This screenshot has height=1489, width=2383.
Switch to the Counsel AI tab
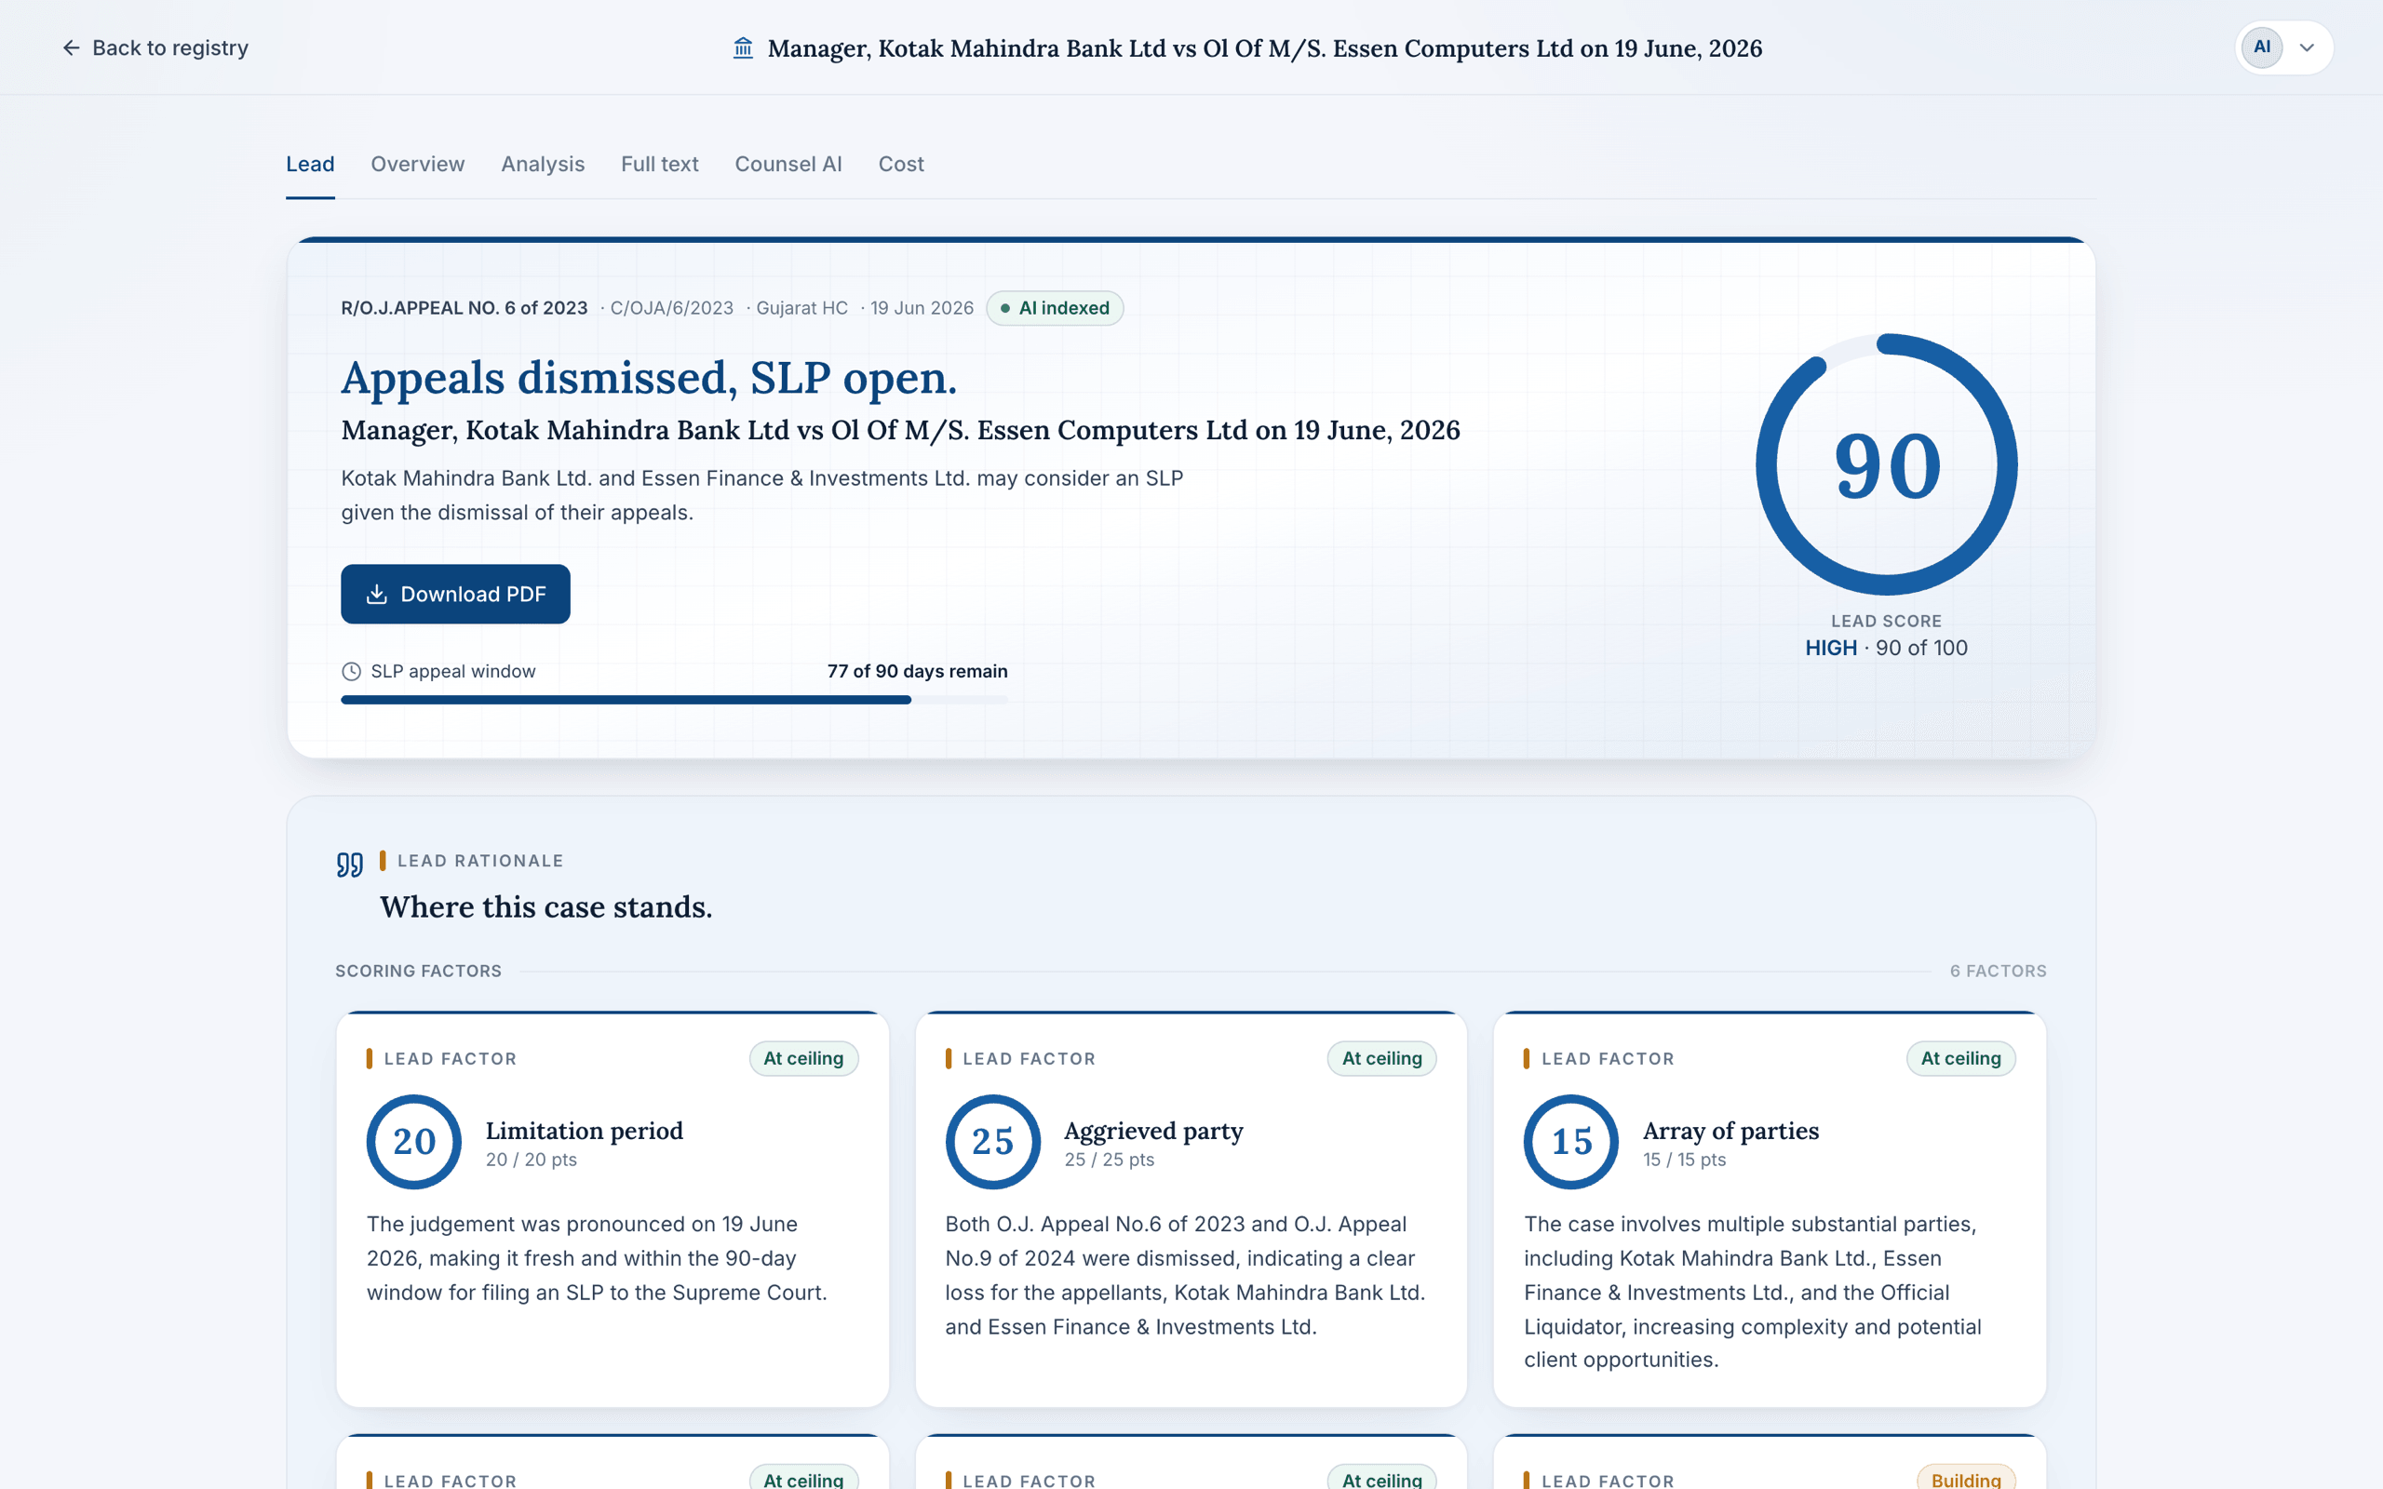[x=788, y=165]
